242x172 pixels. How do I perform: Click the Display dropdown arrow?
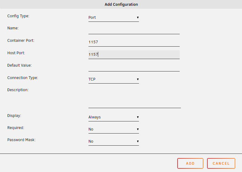[138, 117]
